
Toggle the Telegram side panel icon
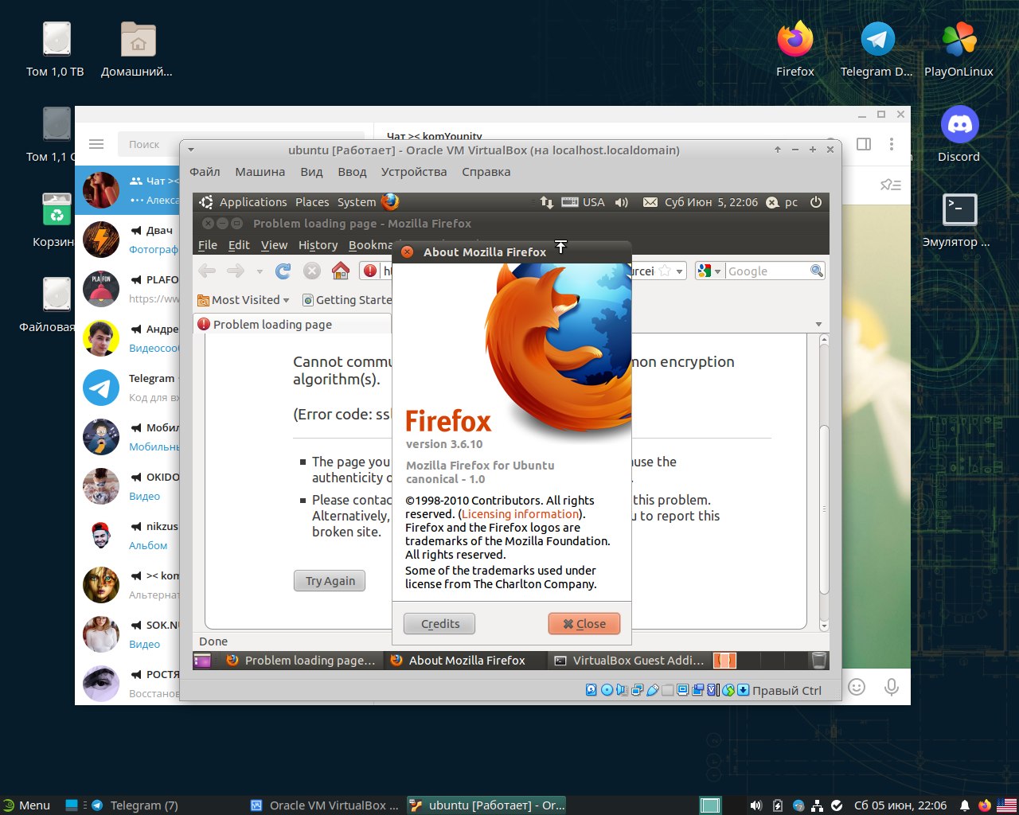[x=864, y=144]
